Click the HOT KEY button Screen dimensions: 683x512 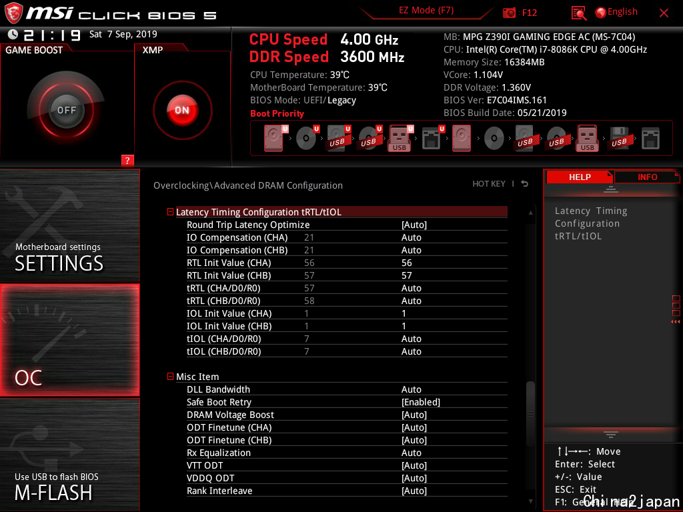coord(489,184)
